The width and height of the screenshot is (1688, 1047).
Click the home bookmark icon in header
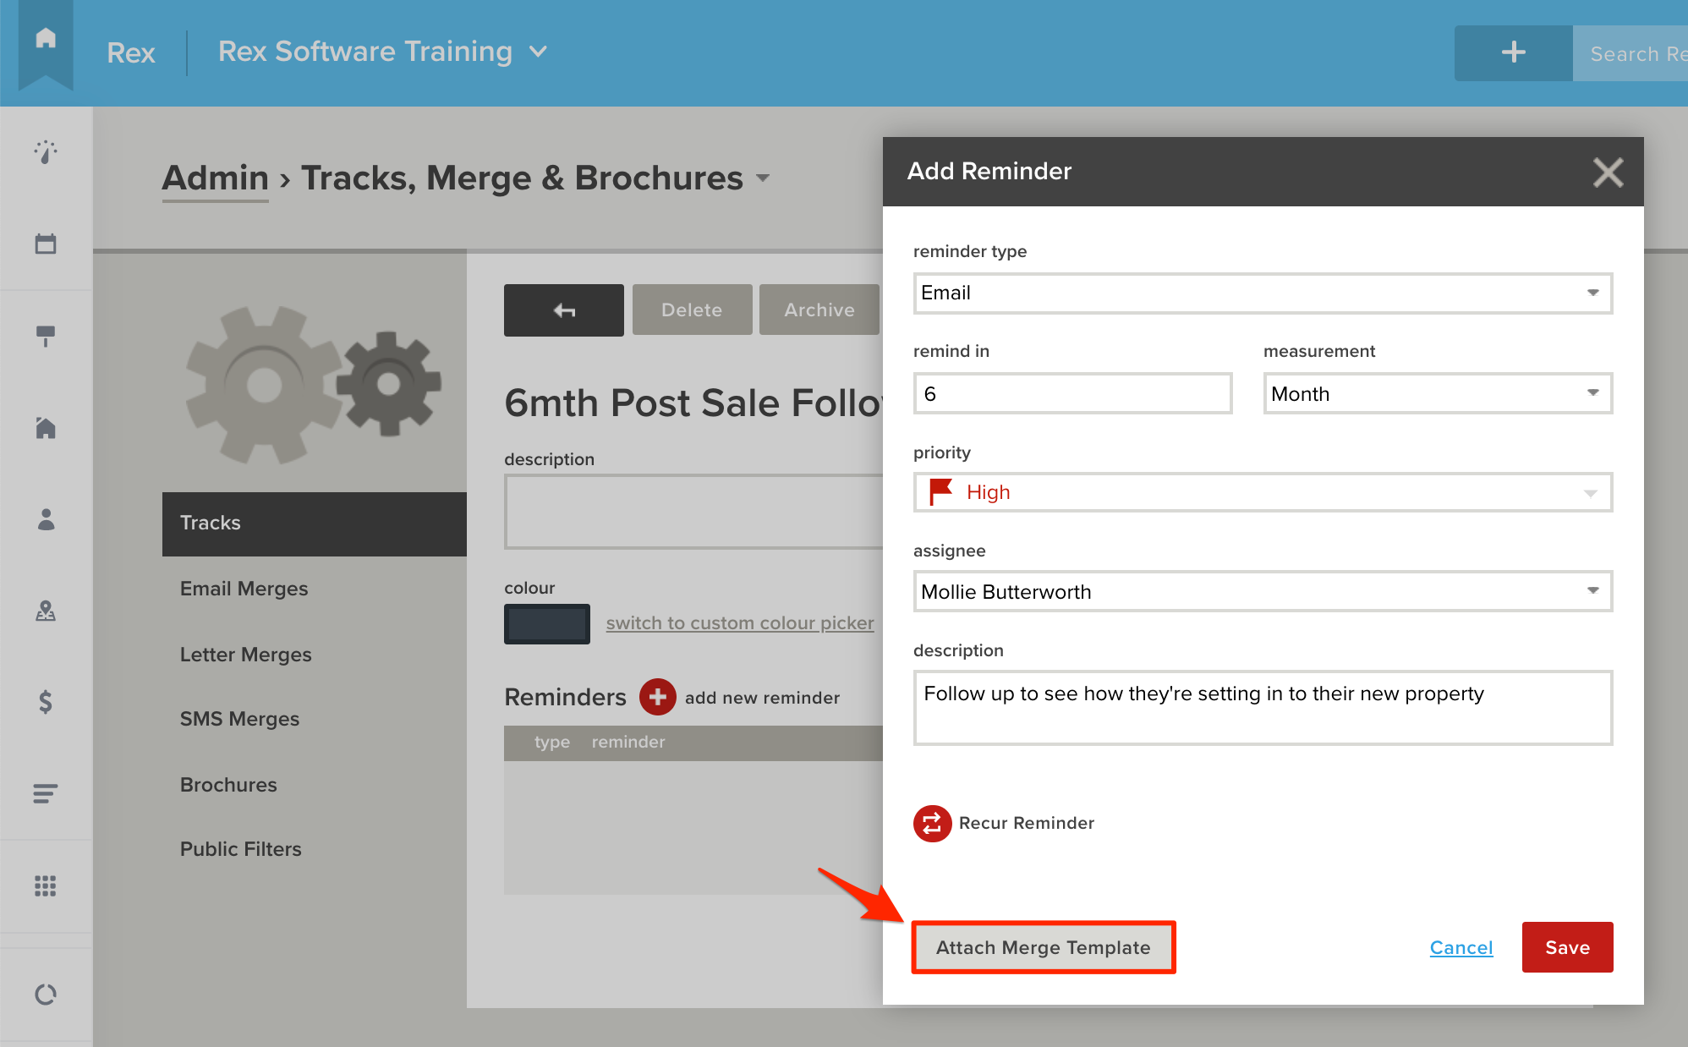tap(46, 41)
